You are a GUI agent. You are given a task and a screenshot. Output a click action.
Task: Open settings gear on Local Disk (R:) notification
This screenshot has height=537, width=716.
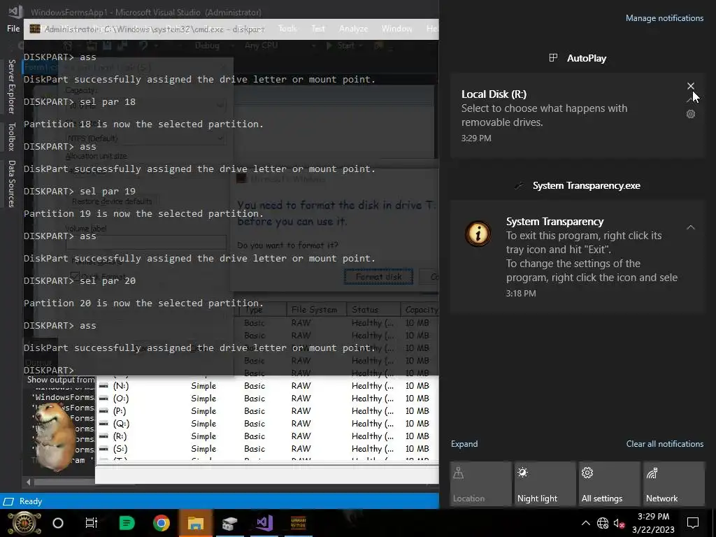690,114
